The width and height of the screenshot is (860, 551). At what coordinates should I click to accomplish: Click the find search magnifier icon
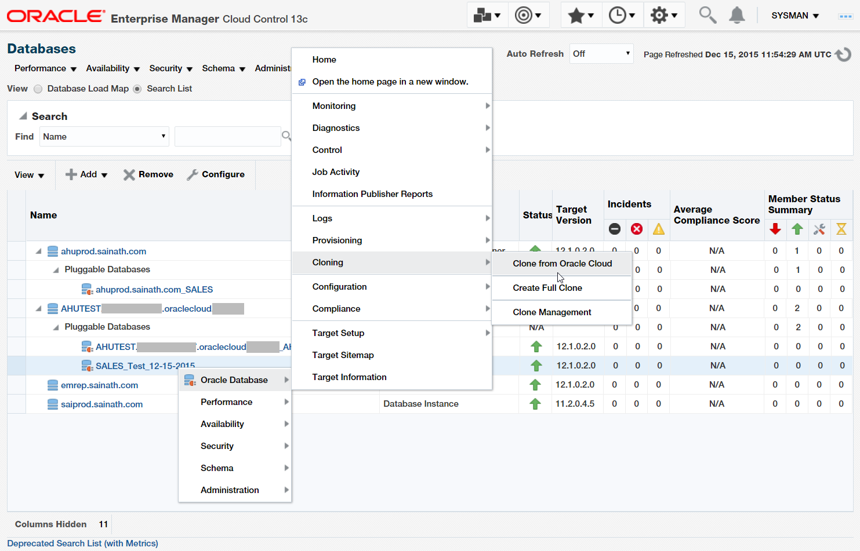coord(286,136)
